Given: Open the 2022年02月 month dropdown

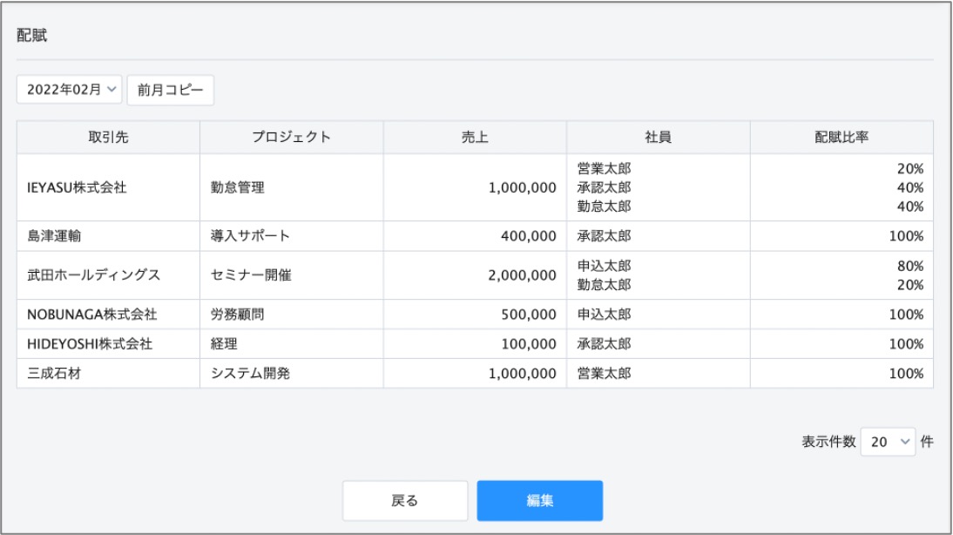Looking at the screenshot, I should 70,90.
